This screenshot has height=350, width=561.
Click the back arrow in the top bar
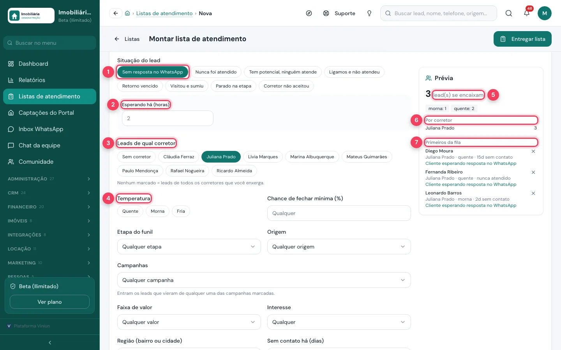(x=116, y=13)
